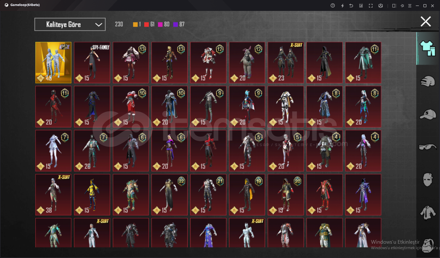Open the Kaliteye Göre sort dropdown
Viewport: 440px width, 258px height.
coord(70,24)
